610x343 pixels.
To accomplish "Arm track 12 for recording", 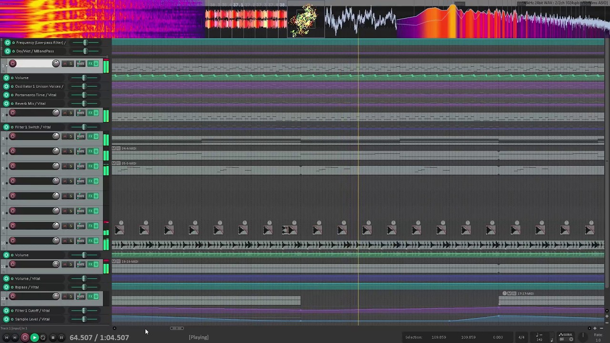I will [13, 296].
